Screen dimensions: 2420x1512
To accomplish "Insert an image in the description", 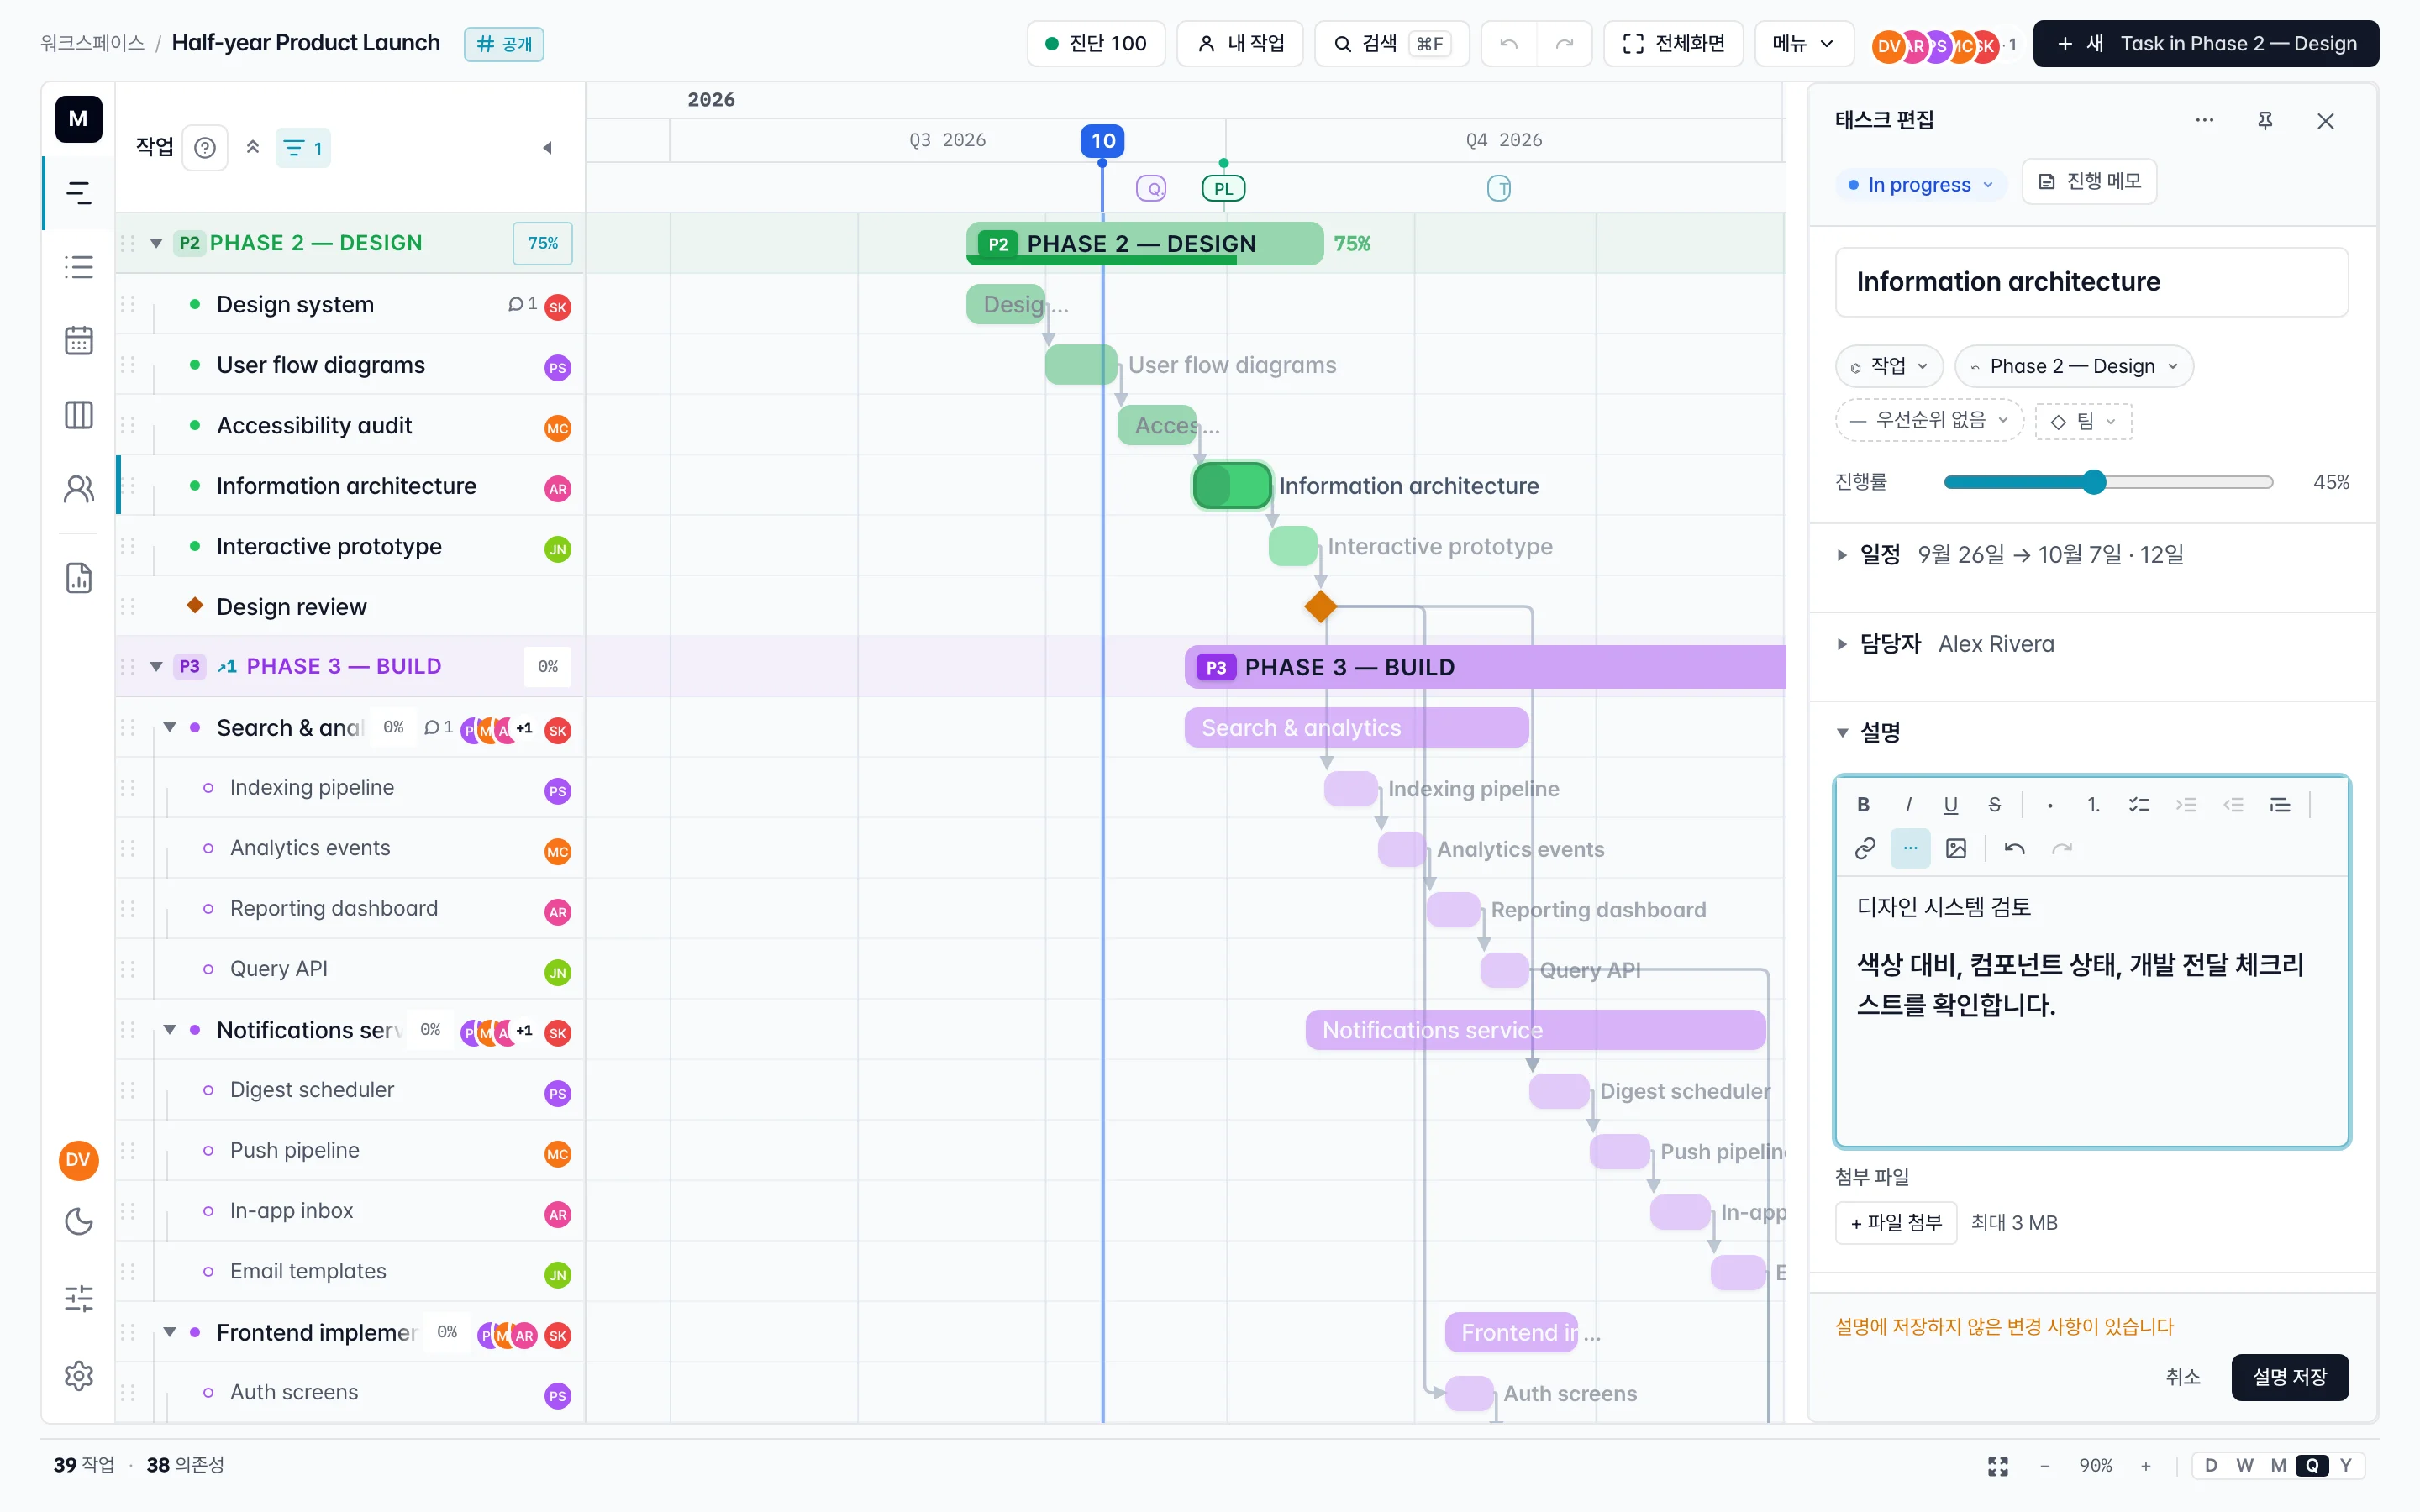I will coord(1956,849).
